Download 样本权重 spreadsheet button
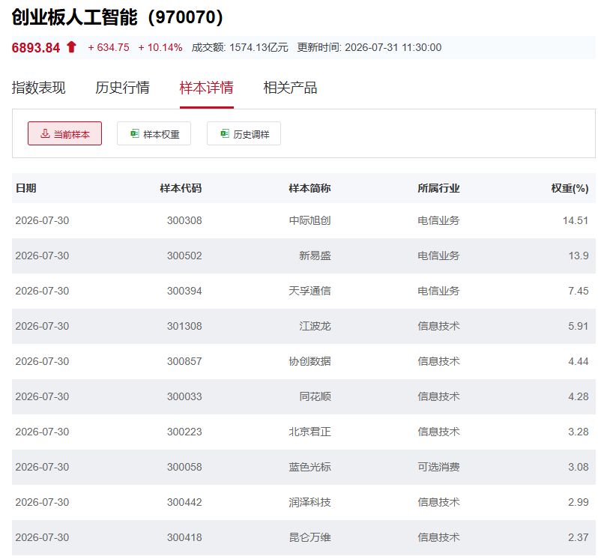 (154, 133)
